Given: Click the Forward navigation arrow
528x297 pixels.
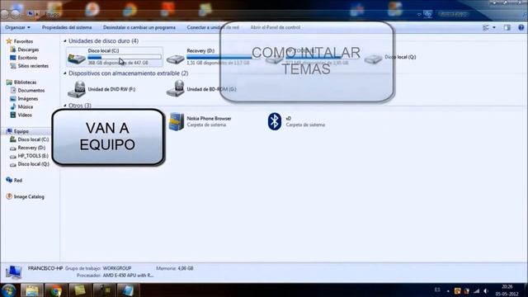Looking at the screenshot, I should (x=16, y=14).
